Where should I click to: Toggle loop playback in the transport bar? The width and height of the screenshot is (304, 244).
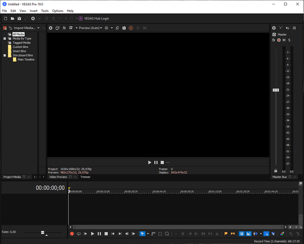(79, 234)
